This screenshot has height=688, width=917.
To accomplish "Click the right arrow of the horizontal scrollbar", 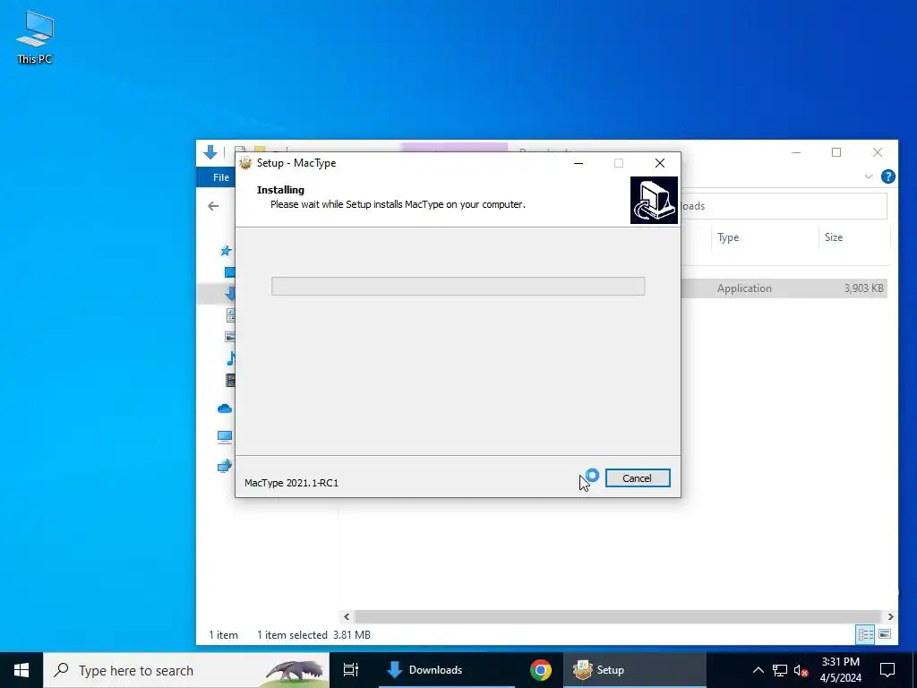I will click(890, 616).
